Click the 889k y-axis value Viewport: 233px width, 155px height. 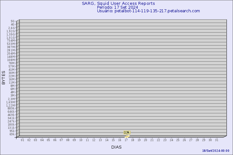click(11, 108)
